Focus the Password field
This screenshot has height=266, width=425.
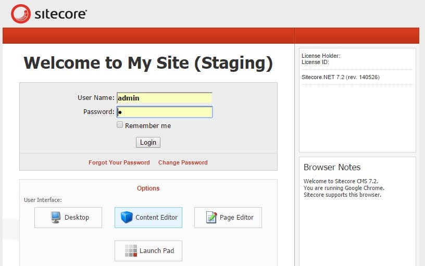(165, 112)
